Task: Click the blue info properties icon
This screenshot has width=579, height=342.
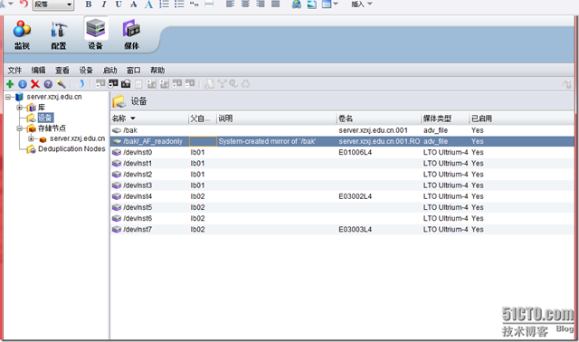Action: pos(23,84)
